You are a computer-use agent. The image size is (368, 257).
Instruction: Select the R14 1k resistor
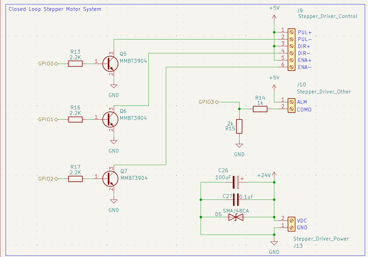click(260, 109)
